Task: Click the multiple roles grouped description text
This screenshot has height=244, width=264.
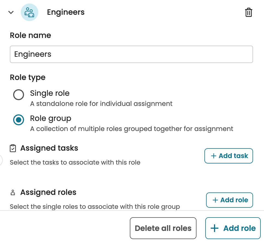Action: 131,129
